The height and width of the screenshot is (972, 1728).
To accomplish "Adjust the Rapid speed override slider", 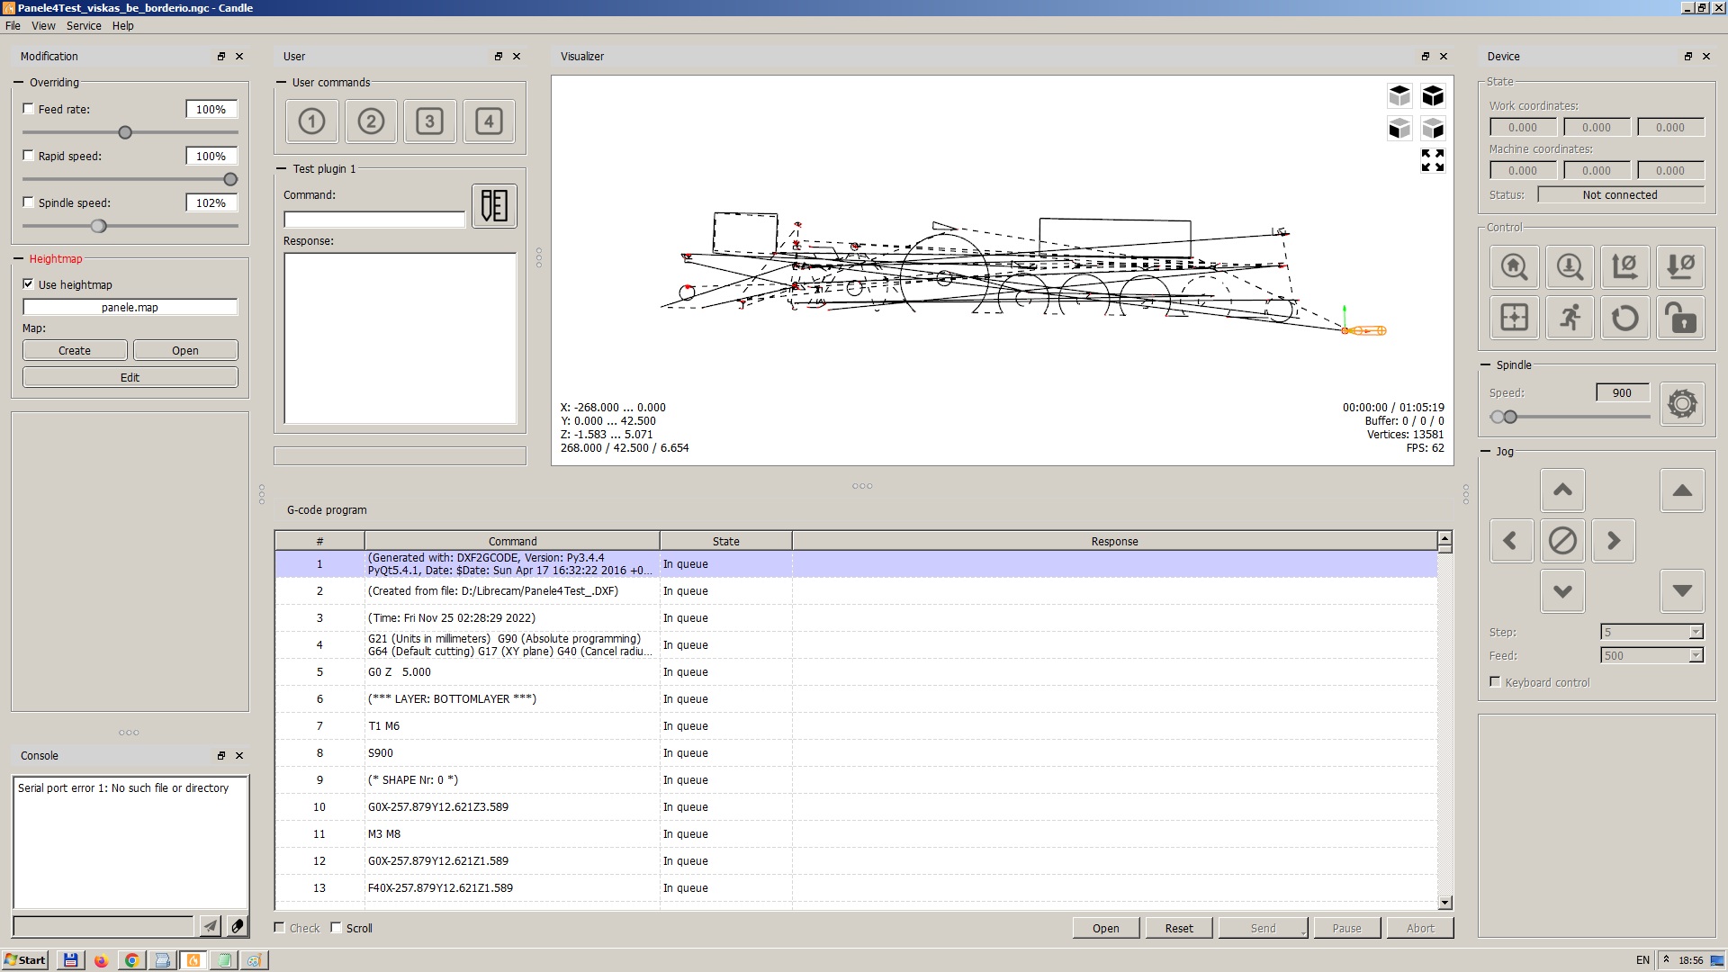I will (230, 179).
